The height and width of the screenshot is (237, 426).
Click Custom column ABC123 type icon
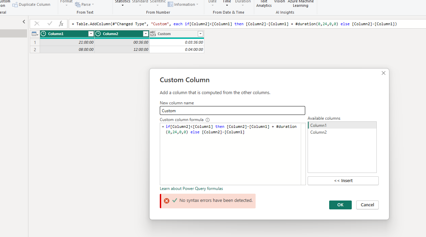coord(153,34)
